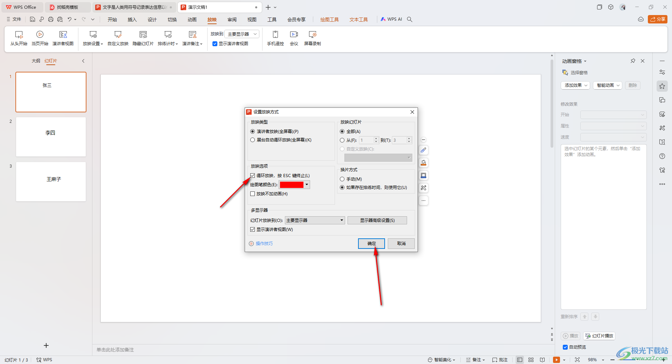
Task: Click the pen tool in floating toolbar
Action: point(423,150)
